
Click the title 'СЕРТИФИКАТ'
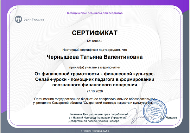coord(95,33)
